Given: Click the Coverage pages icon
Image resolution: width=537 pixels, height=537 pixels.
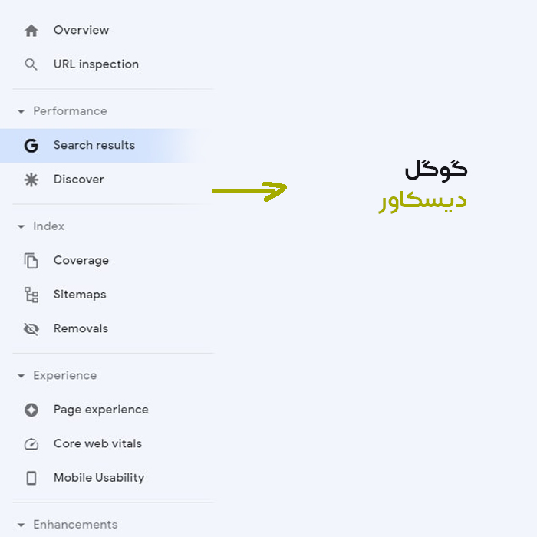Looking at the screenshot, I should pos(31,261).
